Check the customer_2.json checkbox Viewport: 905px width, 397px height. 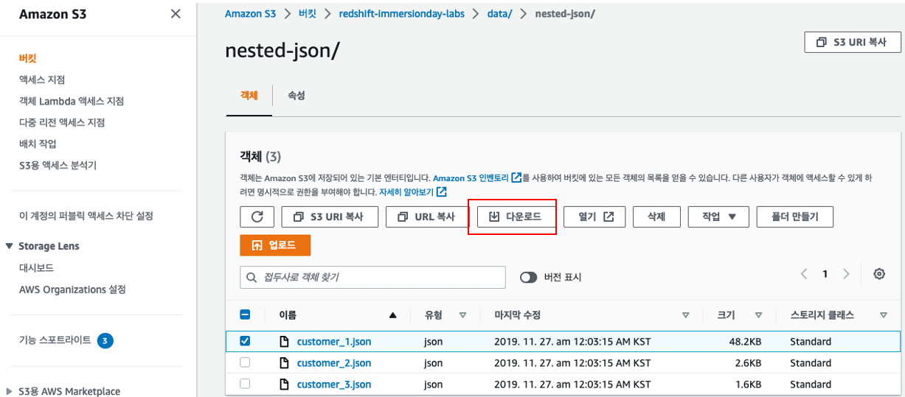pyautogui.click(x=246, y=362)
